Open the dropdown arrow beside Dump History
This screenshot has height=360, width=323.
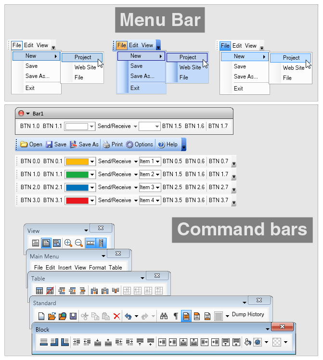tap(227, 316)
